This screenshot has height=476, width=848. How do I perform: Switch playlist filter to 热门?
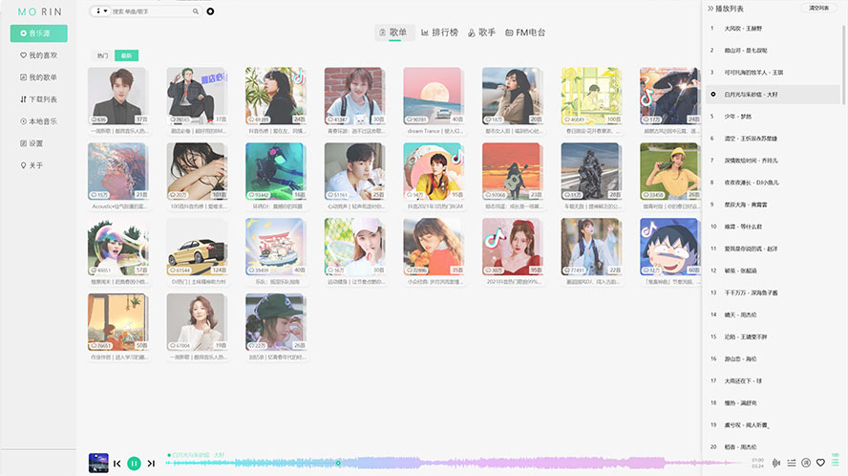click(103, 55)
